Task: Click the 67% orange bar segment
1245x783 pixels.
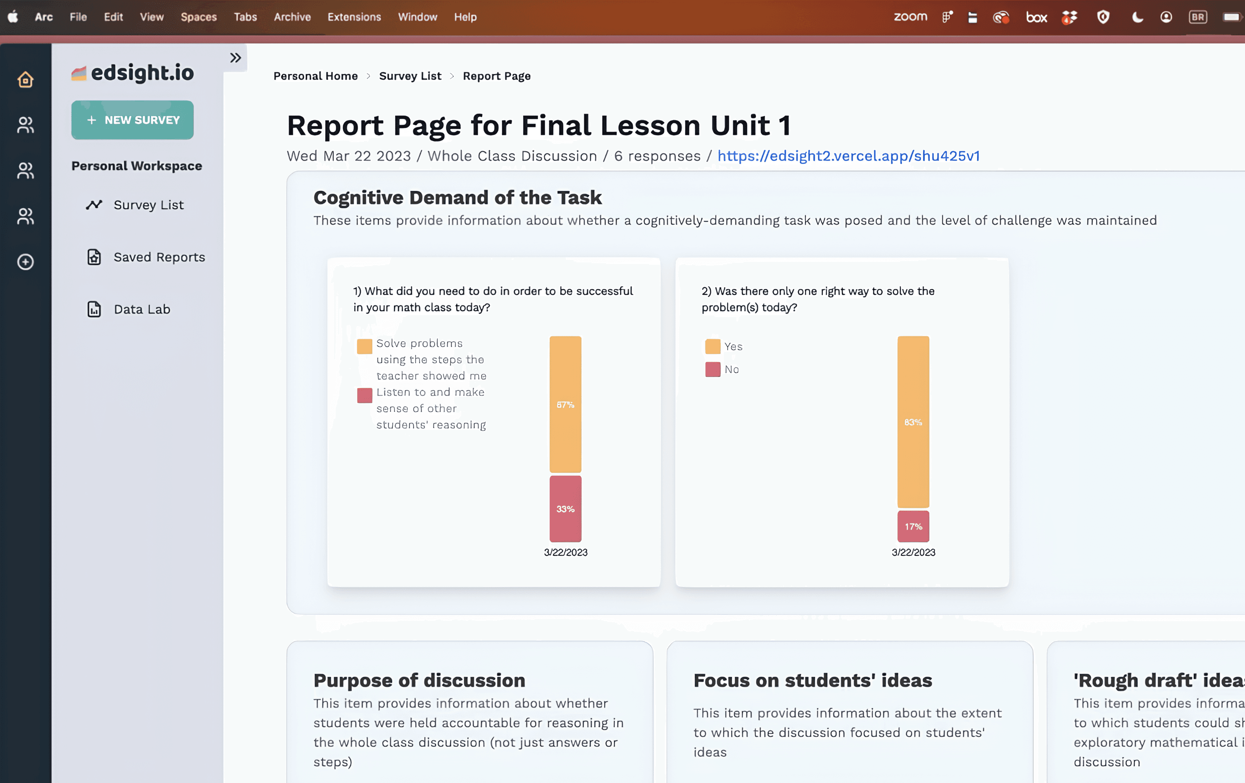Action: [565, 405]
